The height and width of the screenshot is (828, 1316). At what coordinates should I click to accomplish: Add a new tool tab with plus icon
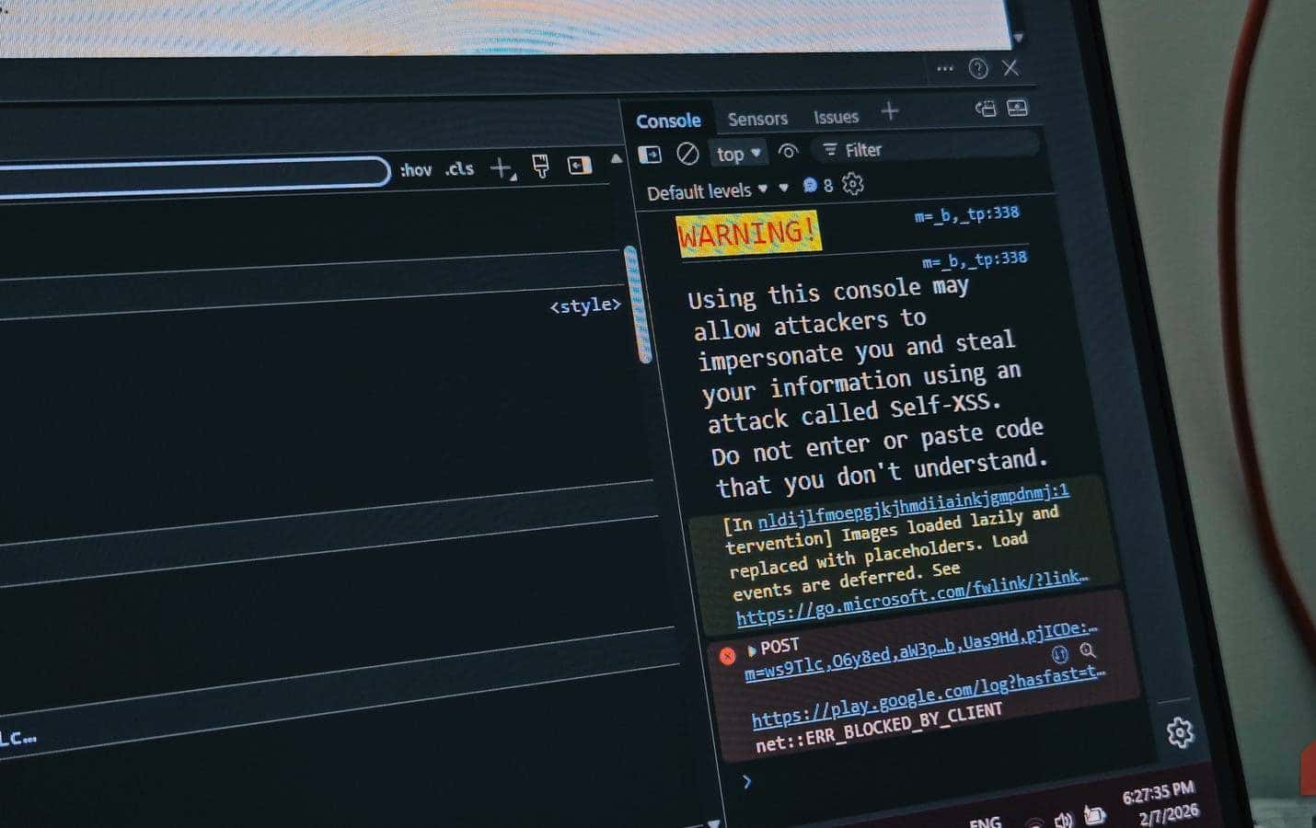(889, 111)
